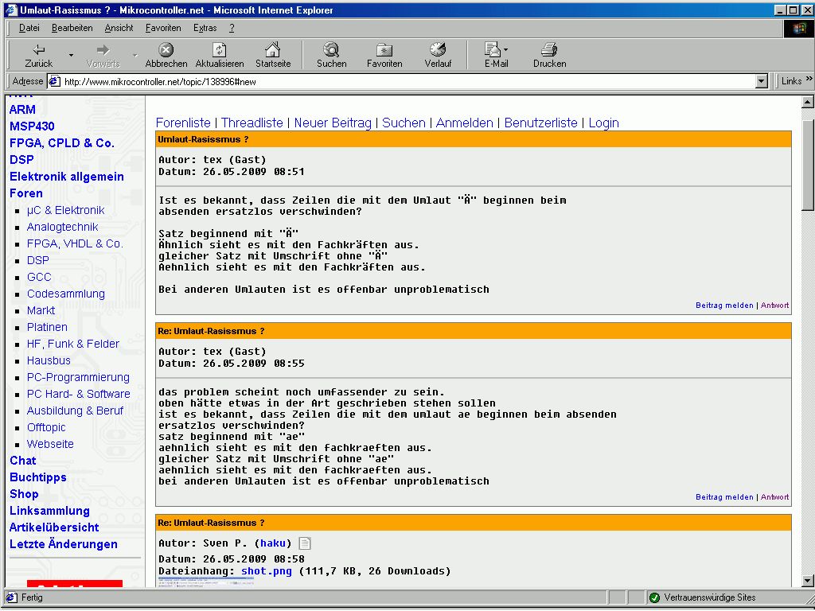815x611 pixels.
Task: Print the page with Drucken icon
Action: tap(549, 50)
